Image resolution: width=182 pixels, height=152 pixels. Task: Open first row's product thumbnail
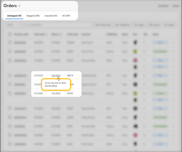tap(135, 43)
